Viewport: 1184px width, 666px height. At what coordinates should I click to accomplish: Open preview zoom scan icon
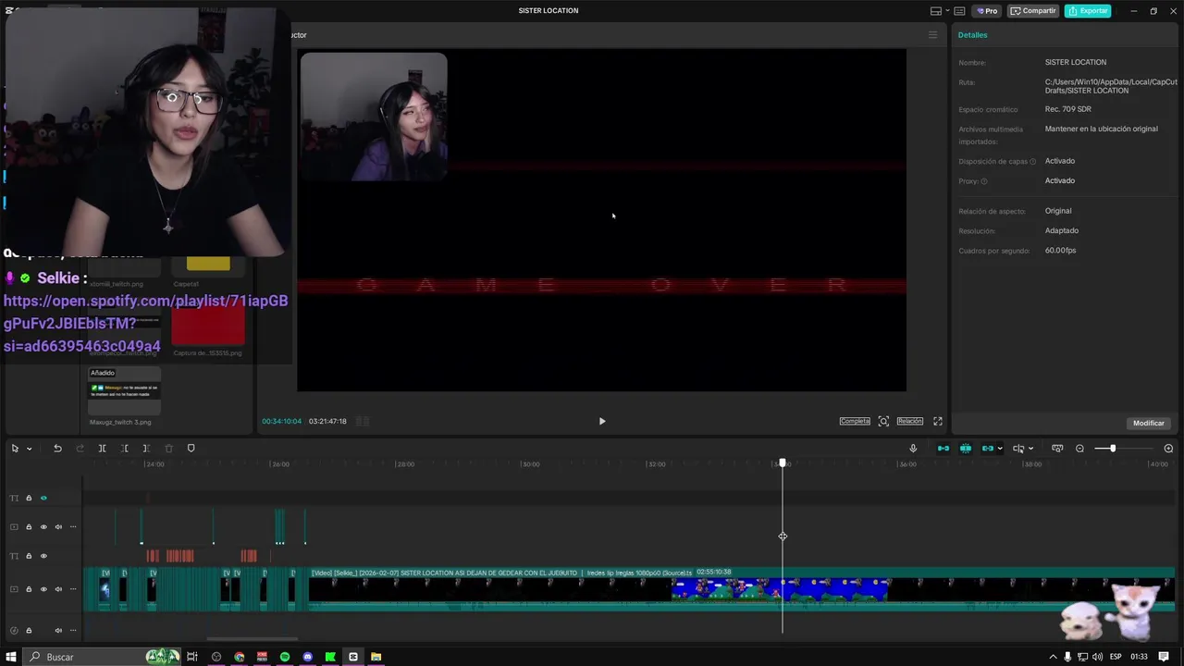883,421
